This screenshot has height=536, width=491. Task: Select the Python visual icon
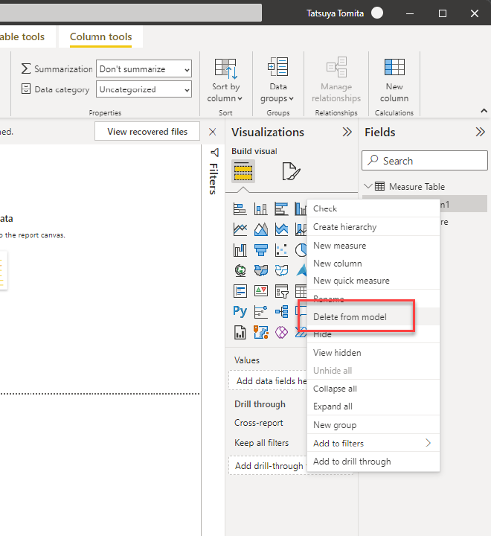240,311
